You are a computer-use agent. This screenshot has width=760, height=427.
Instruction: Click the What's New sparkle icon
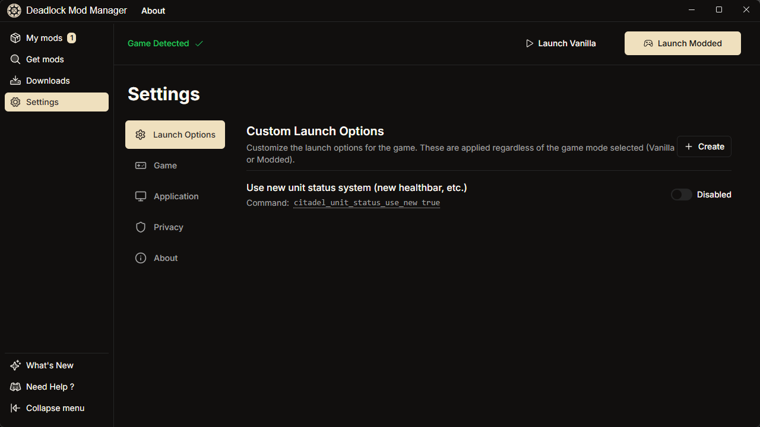click(15, 365)
